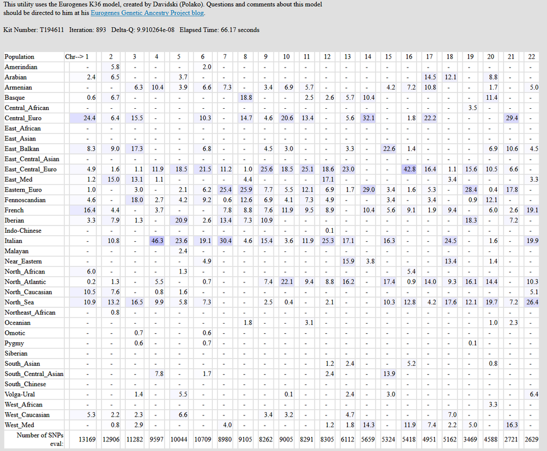Select Central_Euro chromosome 21 value 29.4
The image size is (547, 451).
click(512, 118)
